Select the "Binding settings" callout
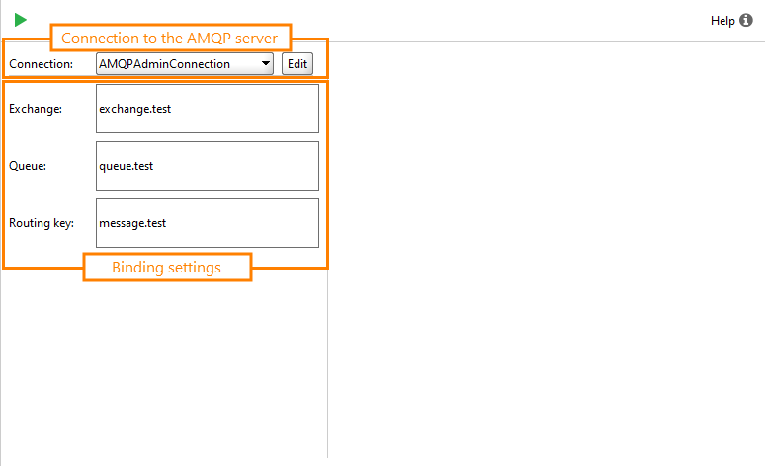The image size is (765, 466). click(x=167, y=268)
